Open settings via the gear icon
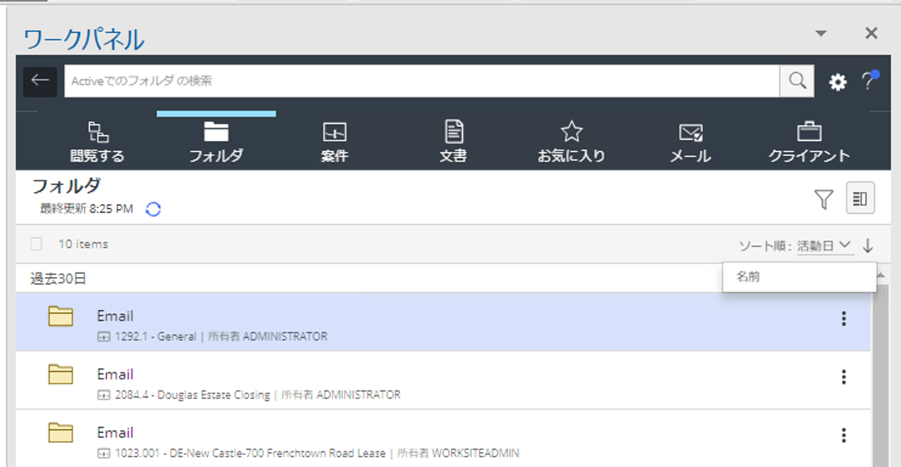Image resolution: width=901 pixels, height=467 pixels. pyautogui.click(x=838, y=82)
